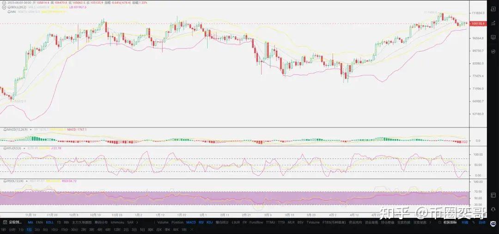Click the bell icon next to MA

(9, 12)
